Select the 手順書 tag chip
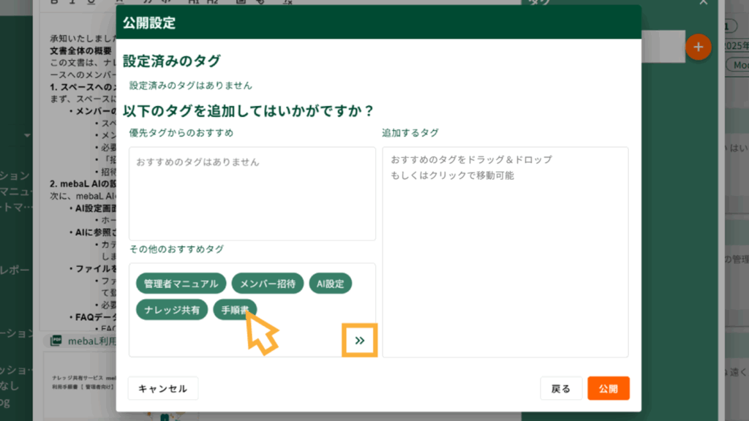Screen dimensions: 749x421 234,310
